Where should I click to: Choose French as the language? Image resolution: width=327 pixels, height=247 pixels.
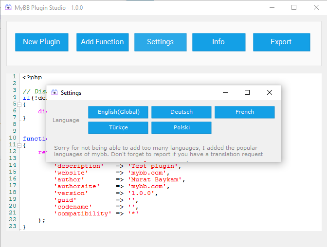(244, 112)
